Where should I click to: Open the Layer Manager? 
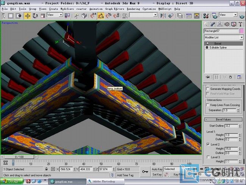[180, 16]
